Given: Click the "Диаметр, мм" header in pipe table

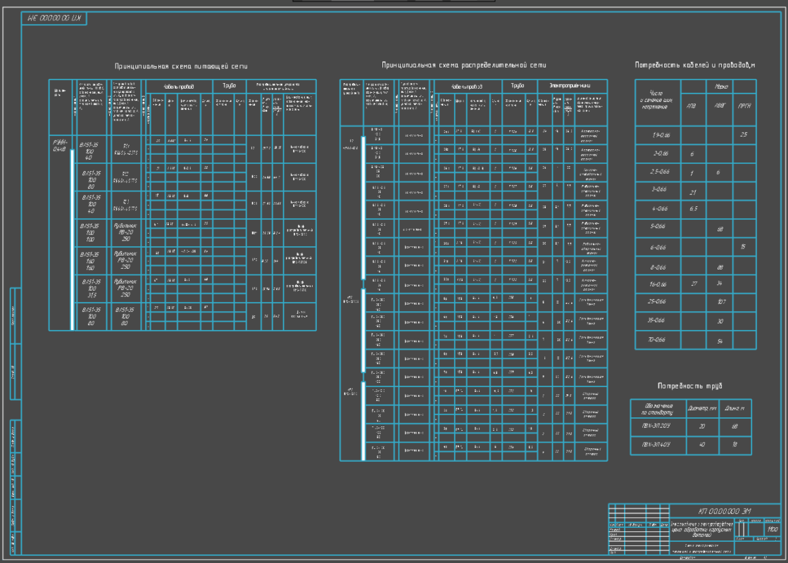Looking at the screenshot, I should coord(702,409).
